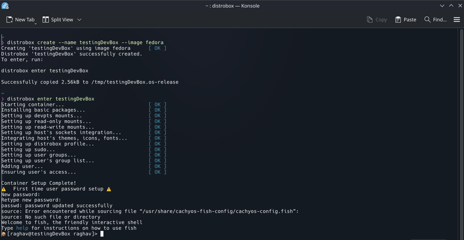The image size is (464, 240).
Task: Click the Paste clipboard icon
Action: pyautogui.click(x=398, y=20)
